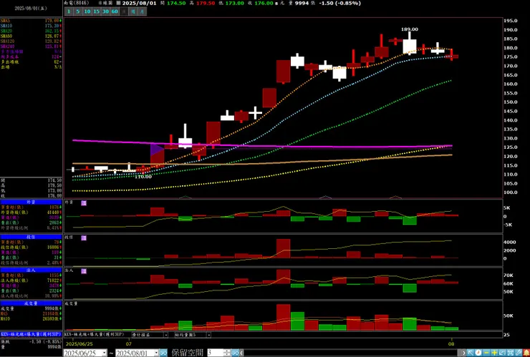This screenshot has width=530, height=357.
Task: Click the SMA10 indicator row
Action: pos(31,26)
